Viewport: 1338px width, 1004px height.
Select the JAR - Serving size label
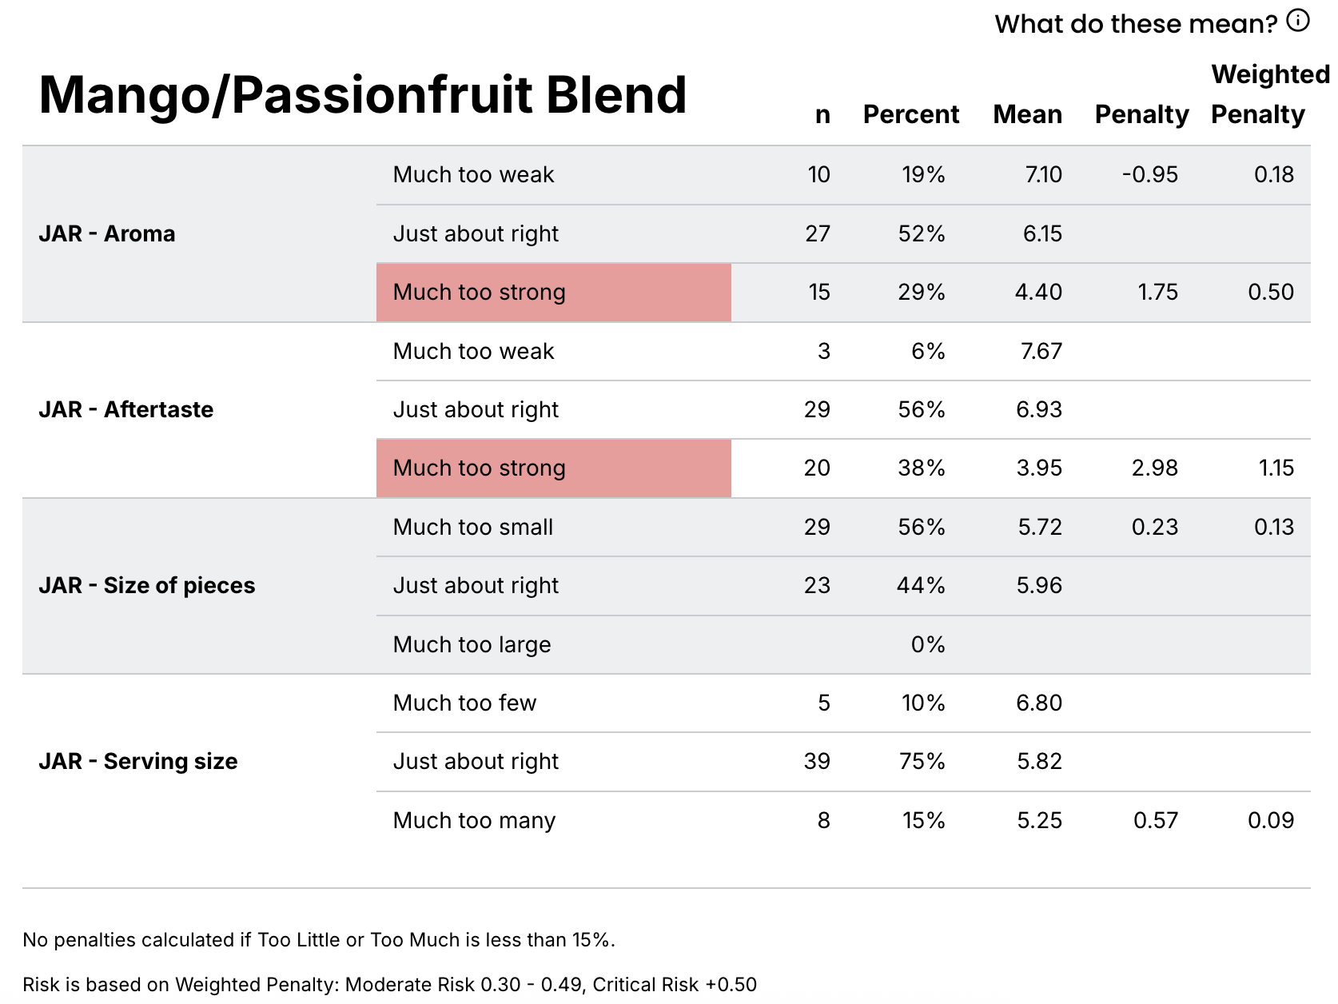[x=138, y=761]
